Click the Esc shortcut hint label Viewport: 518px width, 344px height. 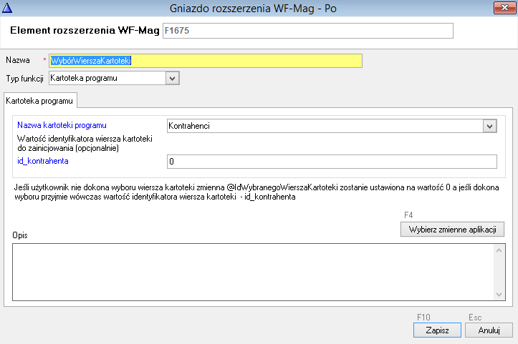(475, 318)
